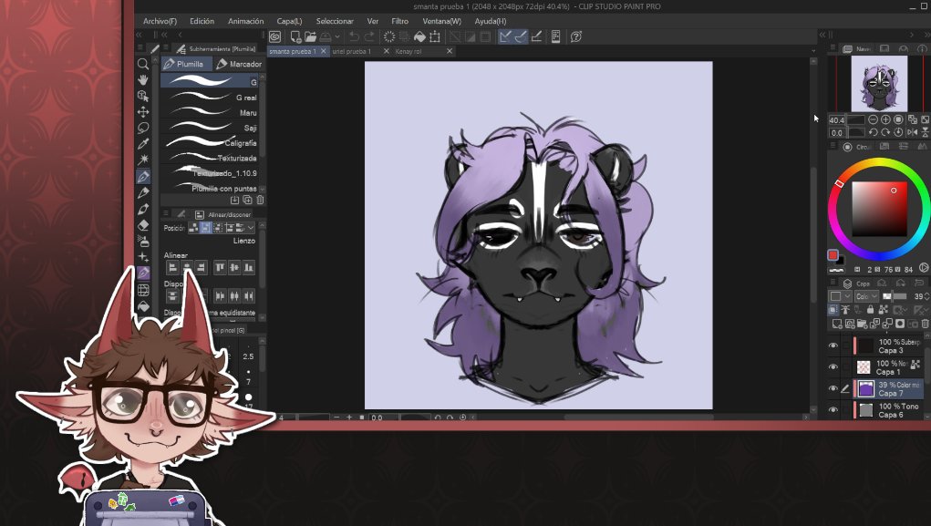Select the Move tool icon

pyautogui.click(x=143, y=112)
